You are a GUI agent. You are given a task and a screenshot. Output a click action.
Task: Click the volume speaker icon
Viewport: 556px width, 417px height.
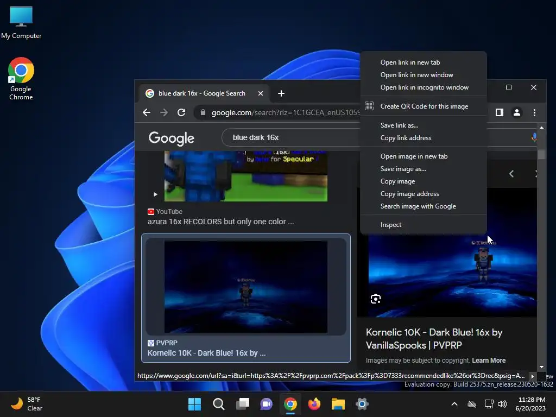(502, 404)
